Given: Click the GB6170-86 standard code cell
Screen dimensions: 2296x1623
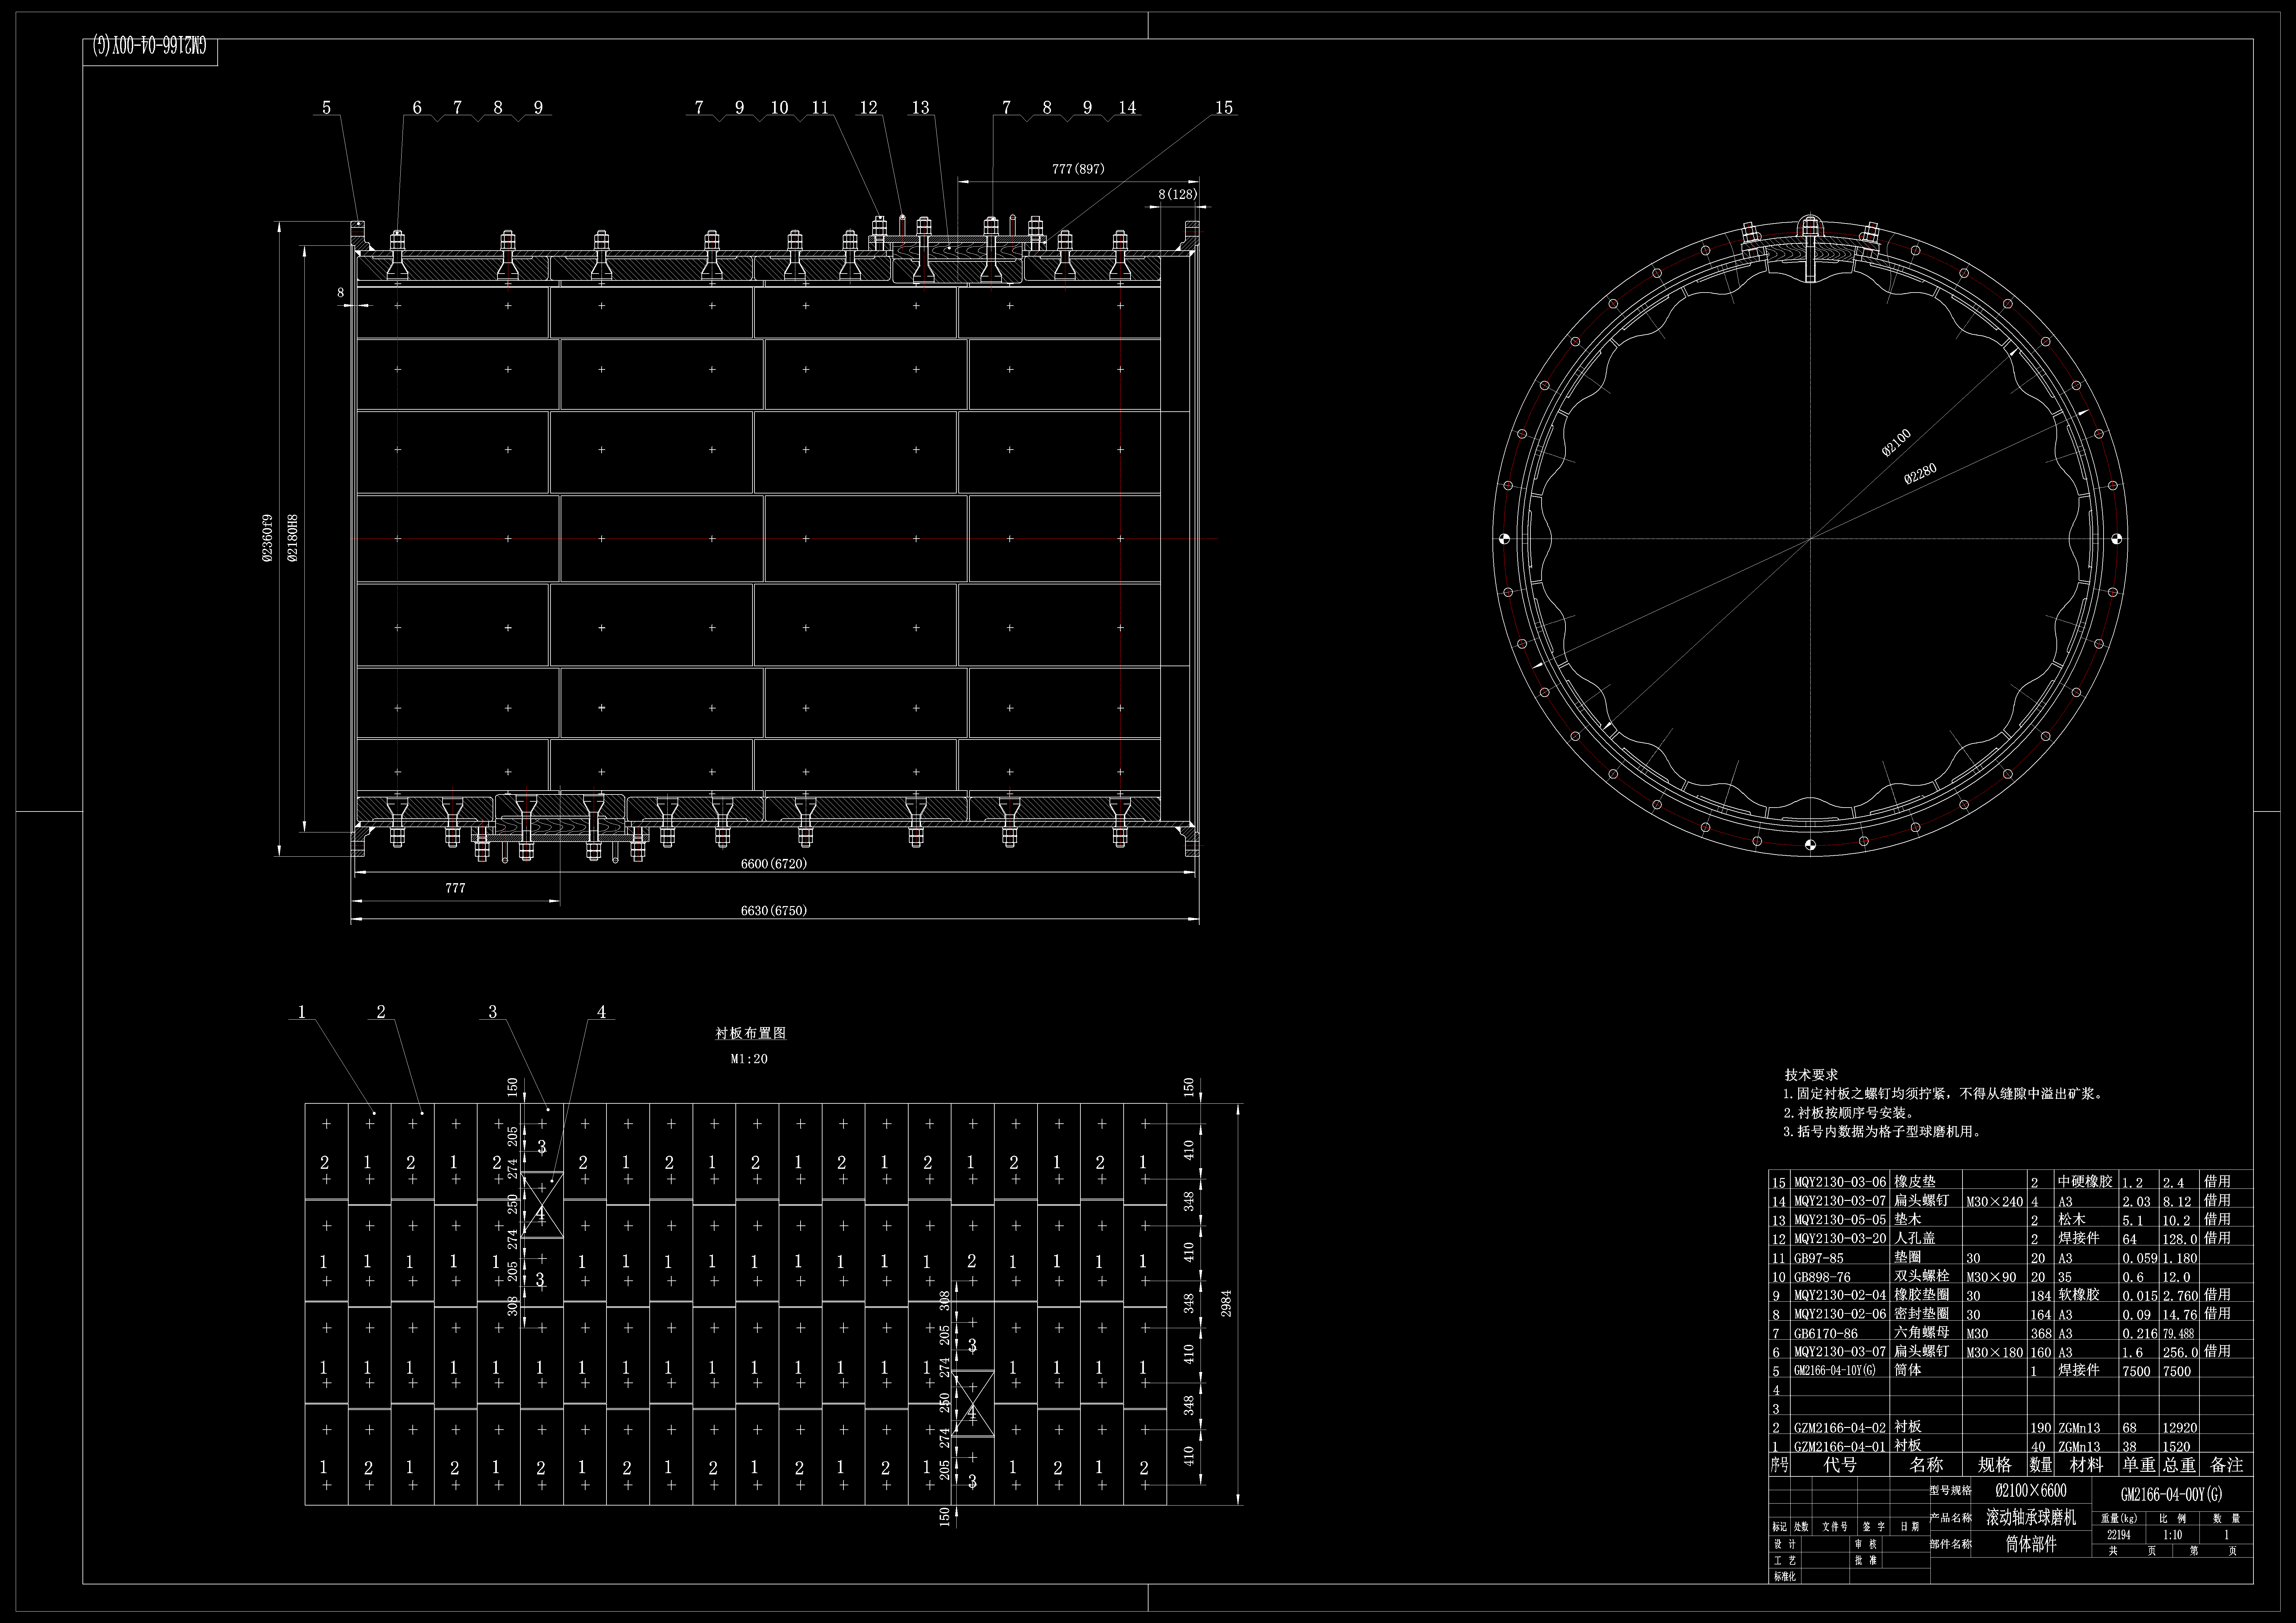Looking at the screenshot, I should point(1826,1333).
